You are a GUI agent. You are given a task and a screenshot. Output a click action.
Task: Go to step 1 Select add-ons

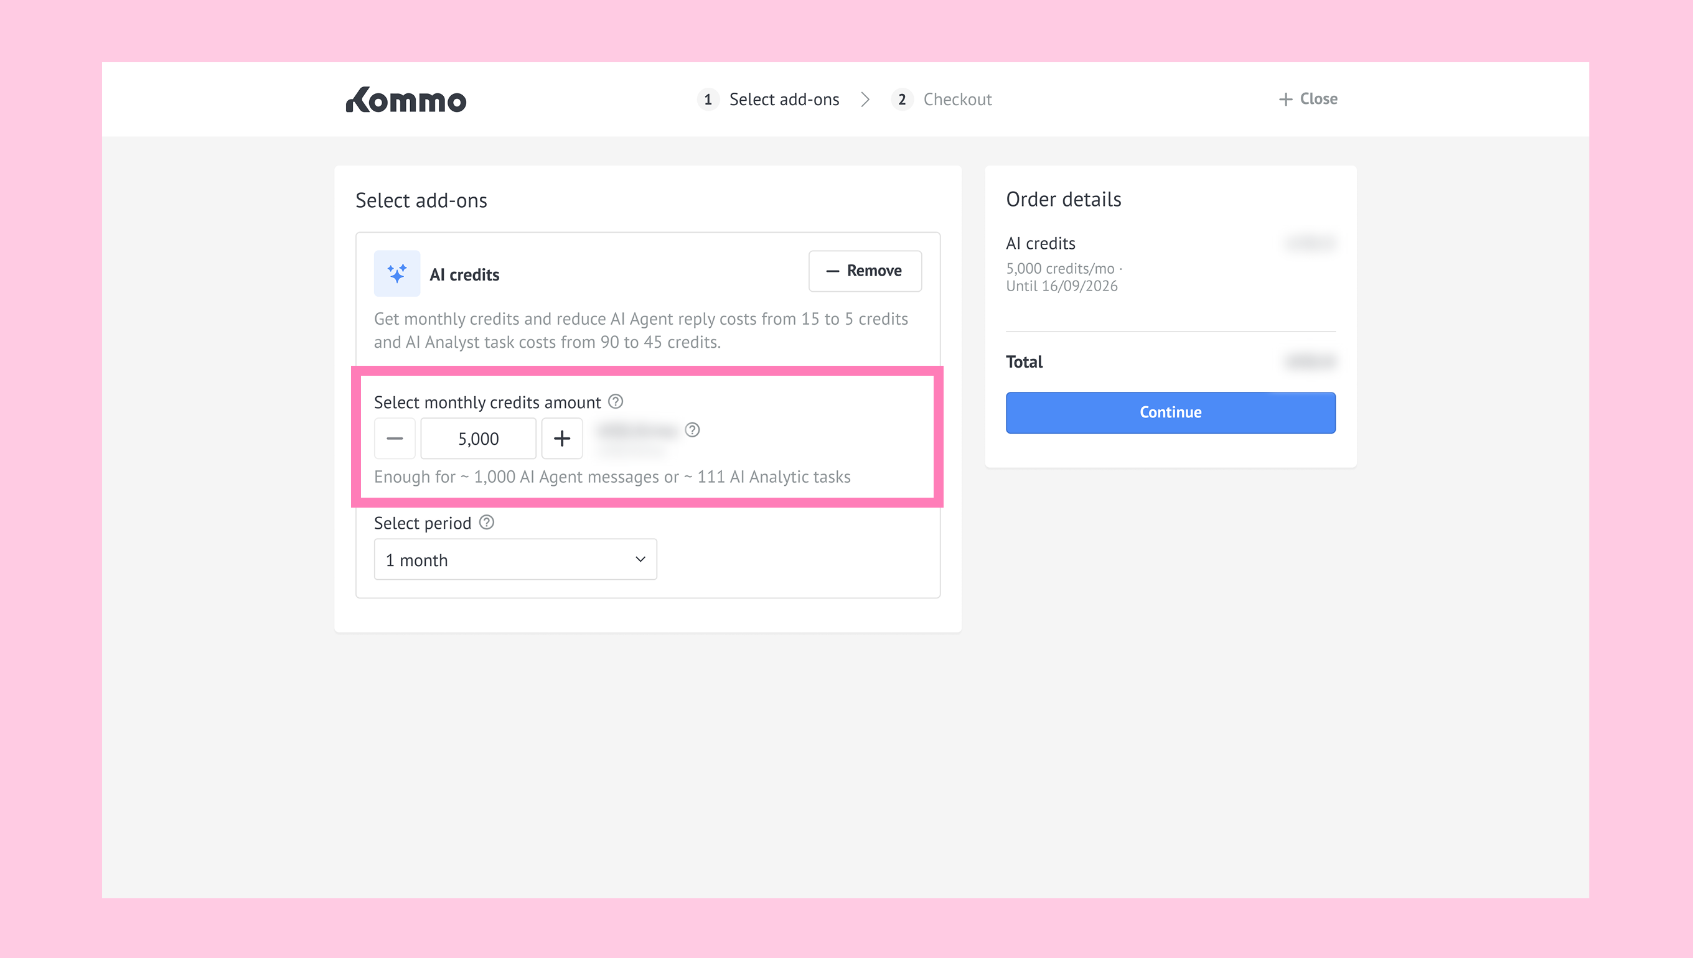click(x=768, y=100)
